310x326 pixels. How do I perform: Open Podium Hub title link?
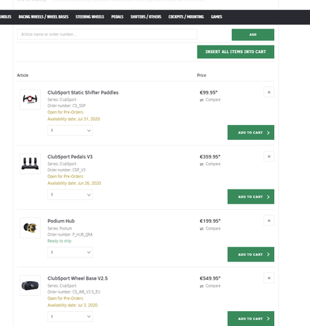[x=61, y=221]
